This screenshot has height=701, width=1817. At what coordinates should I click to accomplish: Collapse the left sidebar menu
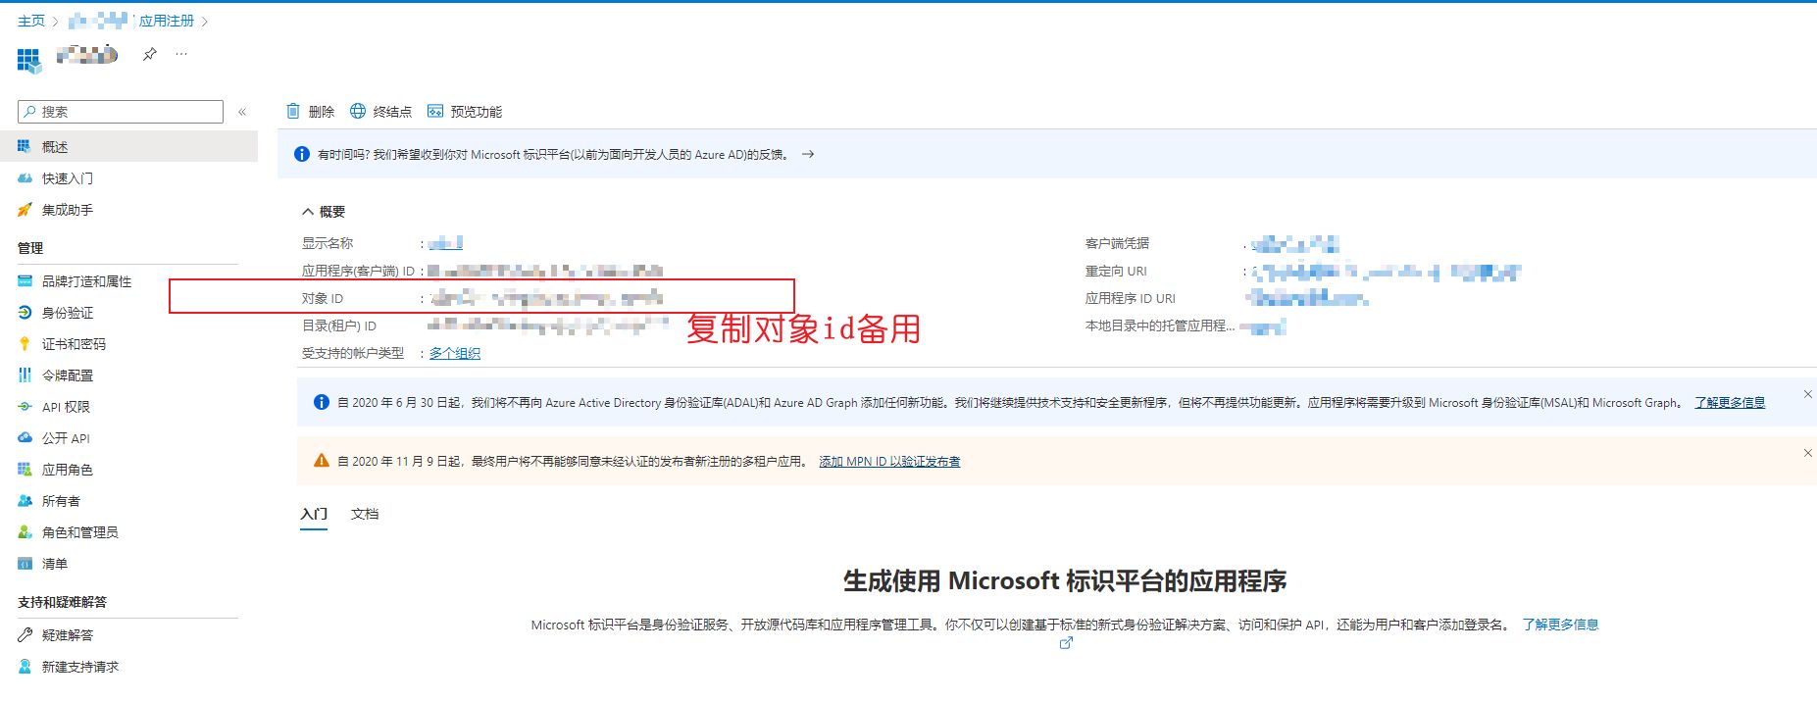click(242, 112)
